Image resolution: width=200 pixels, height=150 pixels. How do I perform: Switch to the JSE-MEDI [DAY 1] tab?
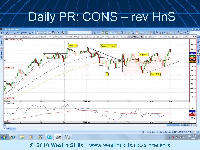tap(151, 37)
